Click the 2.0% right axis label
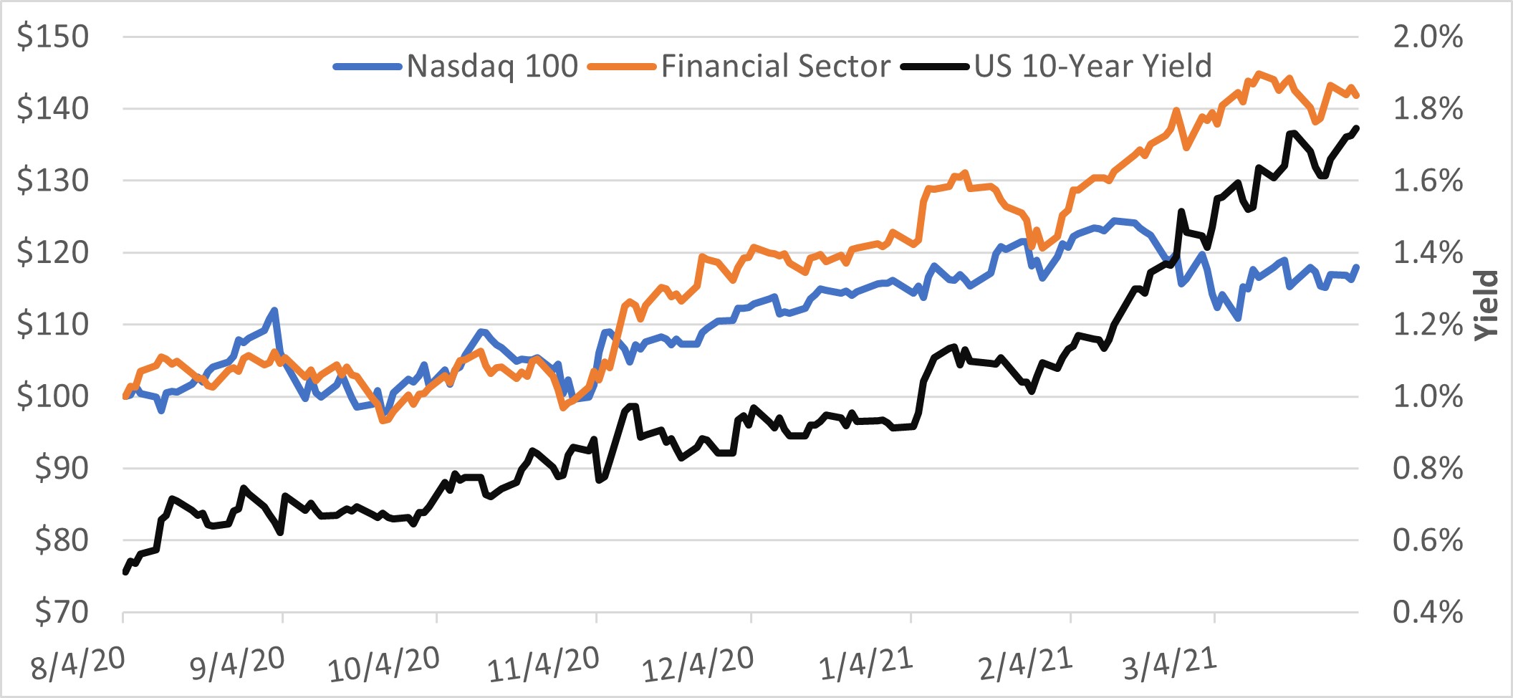1513x698 pixels. coord(1427,37)
